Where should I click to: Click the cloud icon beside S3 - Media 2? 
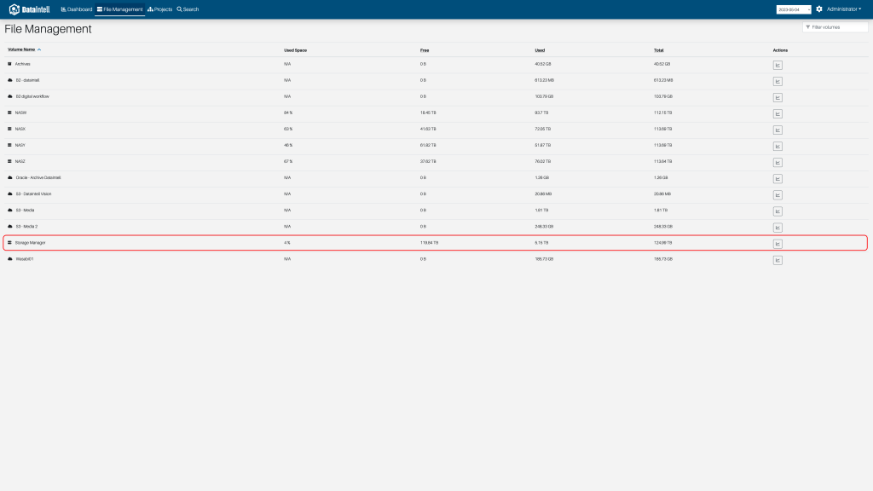click(10, 227)
